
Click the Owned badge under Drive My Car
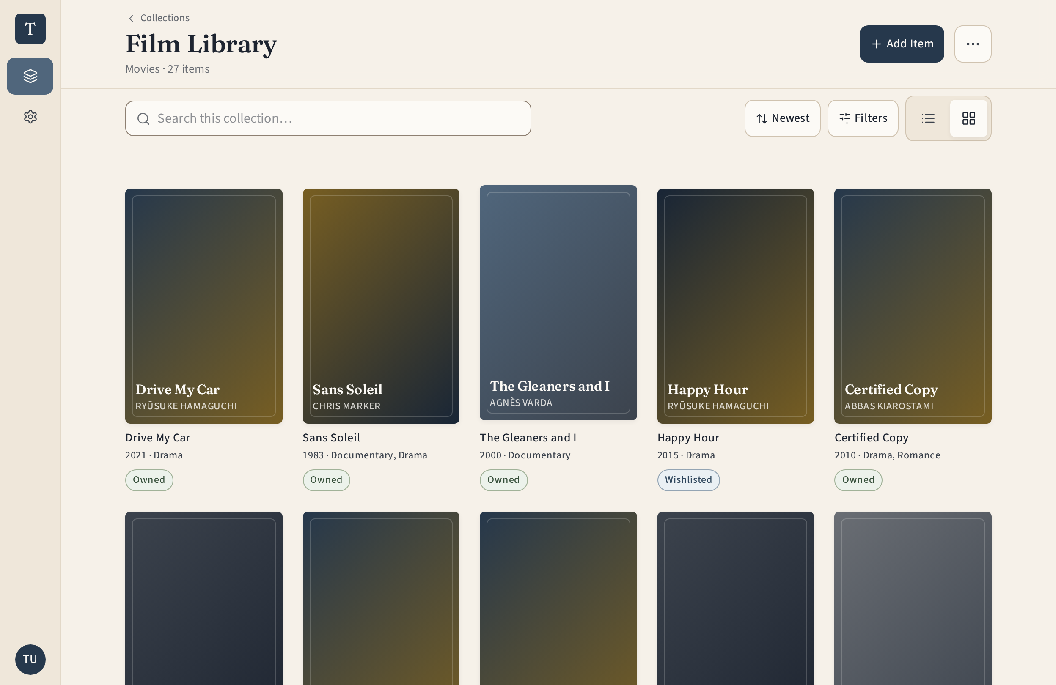pyautogui.click(x=149, y=480)
